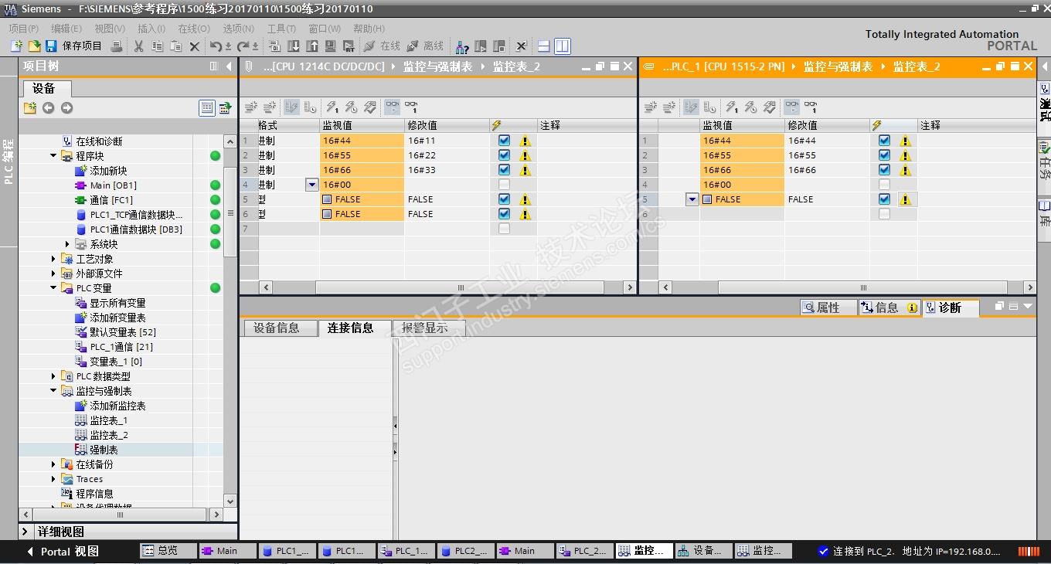Uncheck row 5 modify checkbox in right watch table

pyautogui.click(x=884, y=199)
